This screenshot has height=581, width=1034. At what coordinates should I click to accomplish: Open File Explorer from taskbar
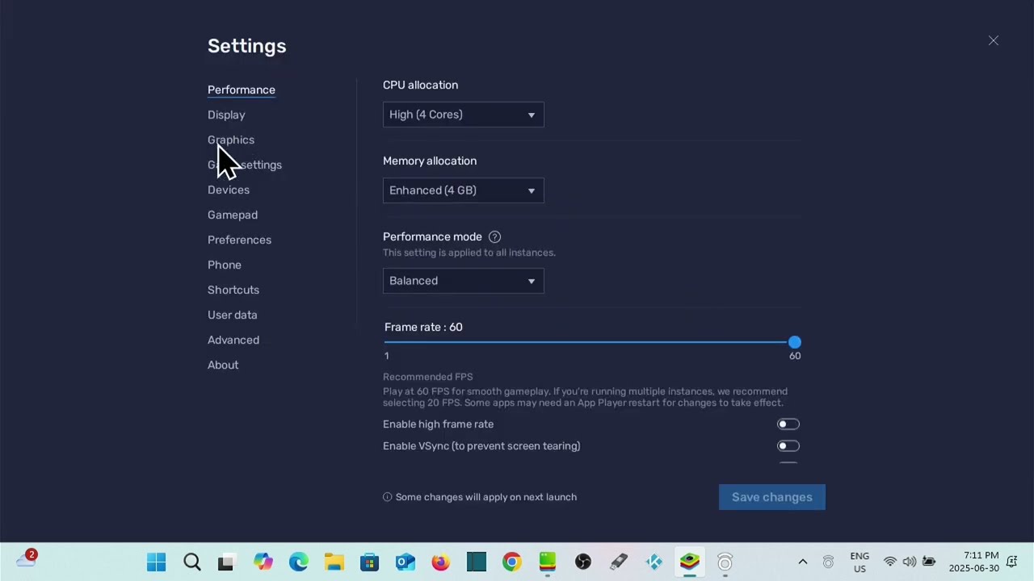(x=334, y=562)
